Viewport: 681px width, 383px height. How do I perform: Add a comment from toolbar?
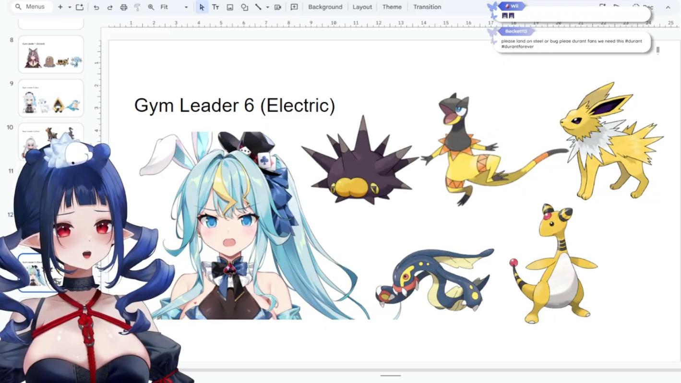click(294, 7)
